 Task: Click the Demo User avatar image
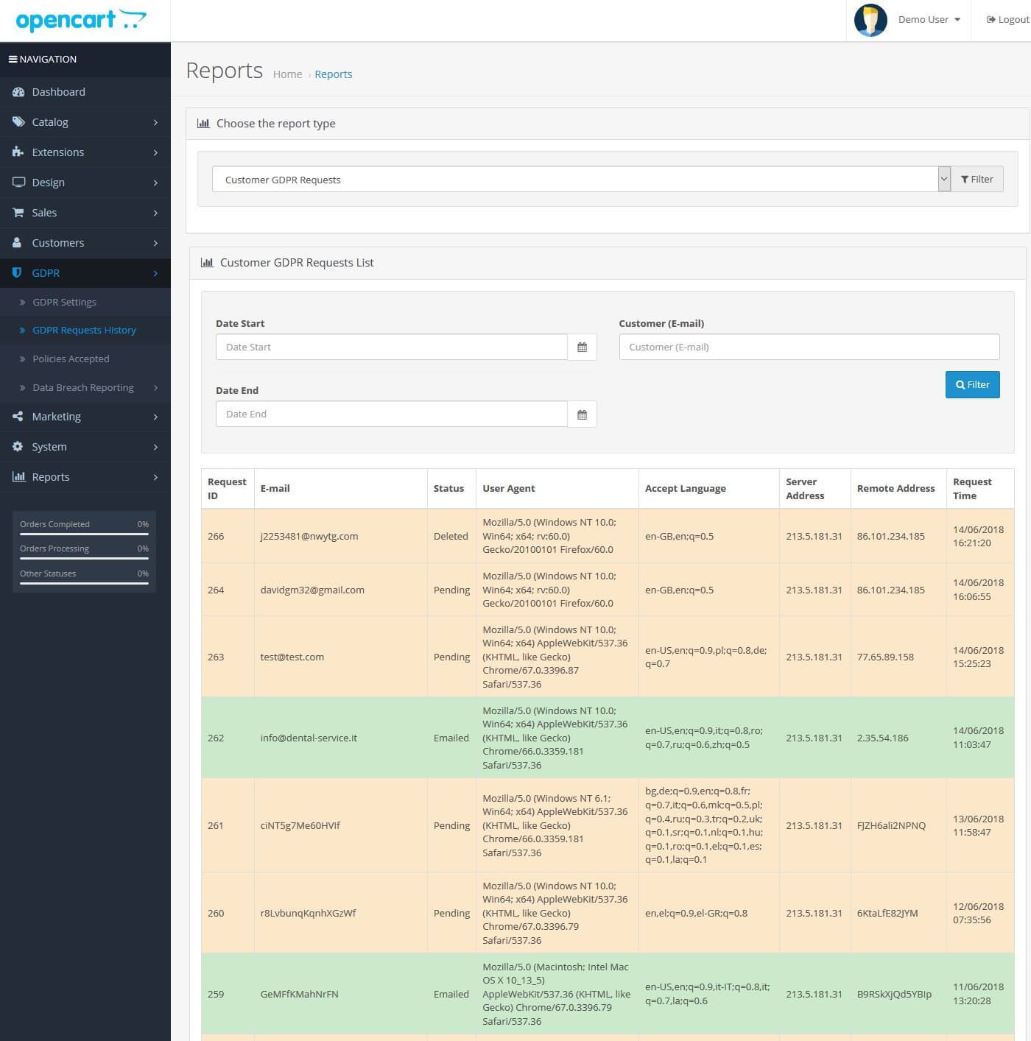(870, 20)
